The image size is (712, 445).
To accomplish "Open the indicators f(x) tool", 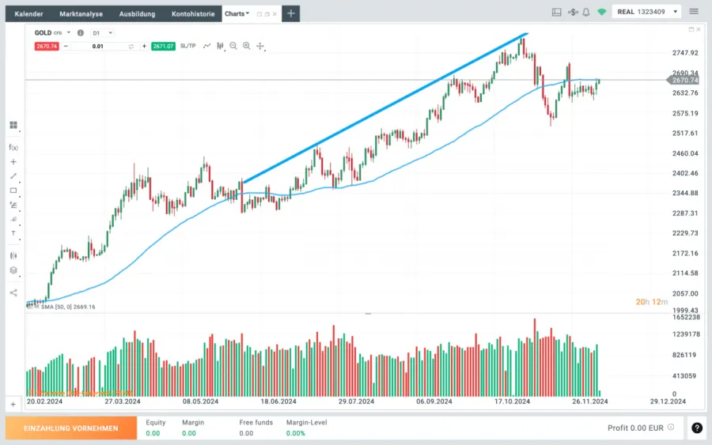I will [x=13, y=147].
